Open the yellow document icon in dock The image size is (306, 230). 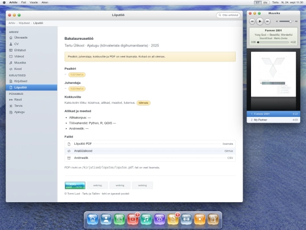[x=173, y=219]
